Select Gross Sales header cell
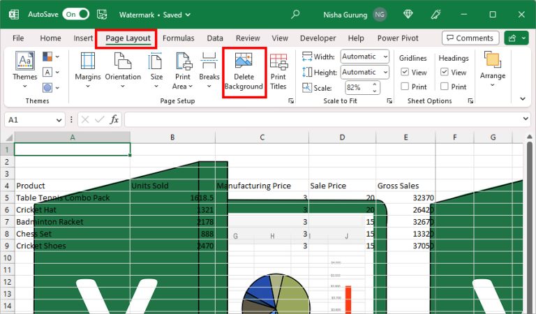 (405, 186)
